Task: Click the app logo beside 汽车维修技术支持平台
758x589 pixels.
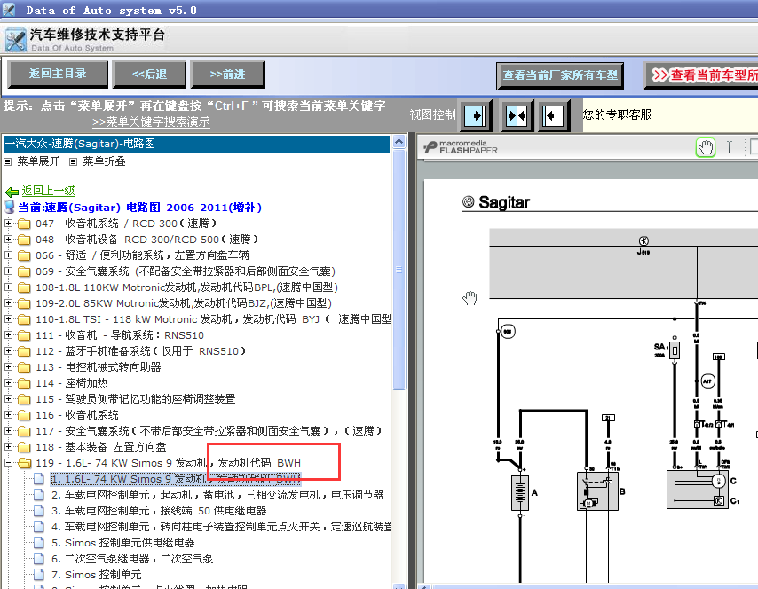Action: [x=16, y=40]
